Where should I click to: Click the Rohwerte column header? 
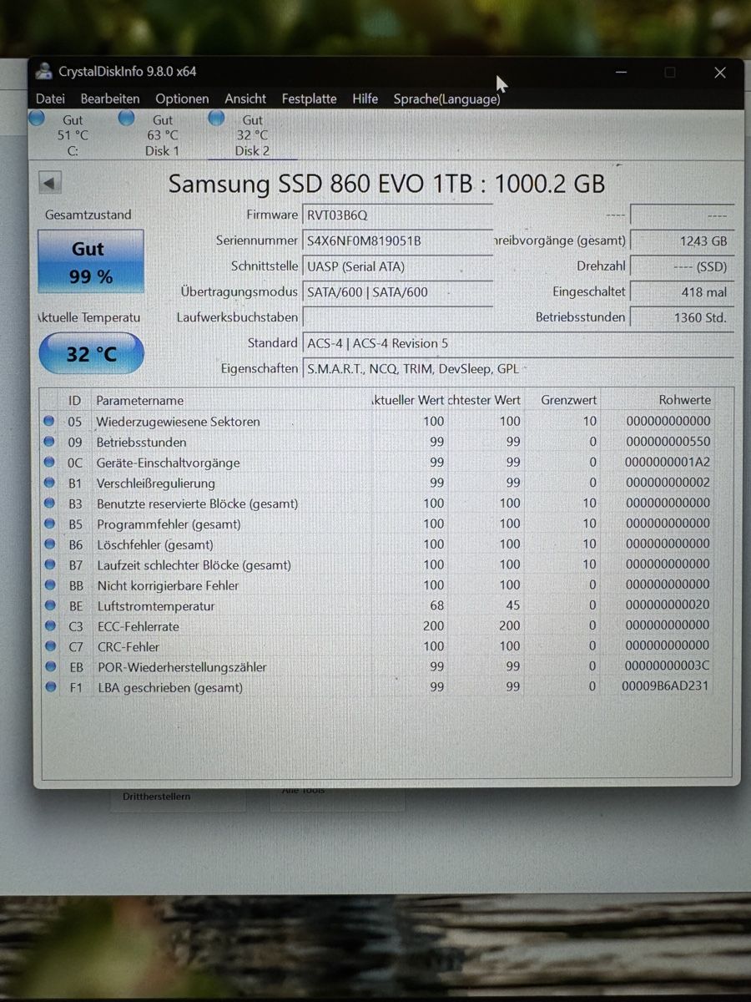pyautogui.click(x=684, y=401)
